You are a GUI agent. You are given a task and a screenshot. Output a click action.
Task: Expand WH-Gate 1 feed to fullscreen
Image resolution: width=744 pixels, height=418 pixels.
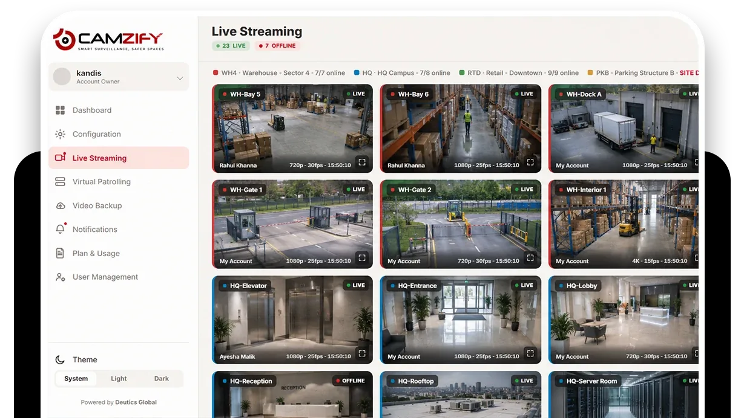click(362, 258)
